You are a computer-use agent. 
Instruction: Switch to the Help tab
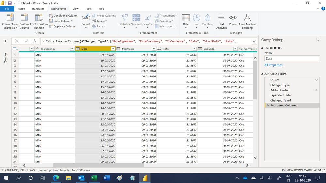pyautogui.click(x=101, y=9)
